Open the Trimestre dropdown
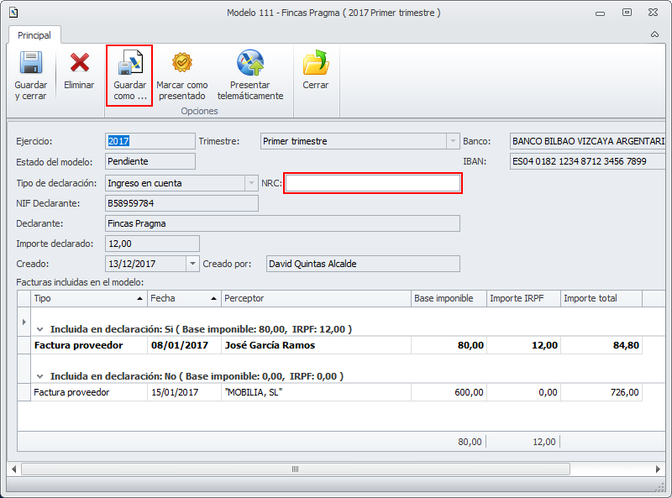 tap(453, 141)
